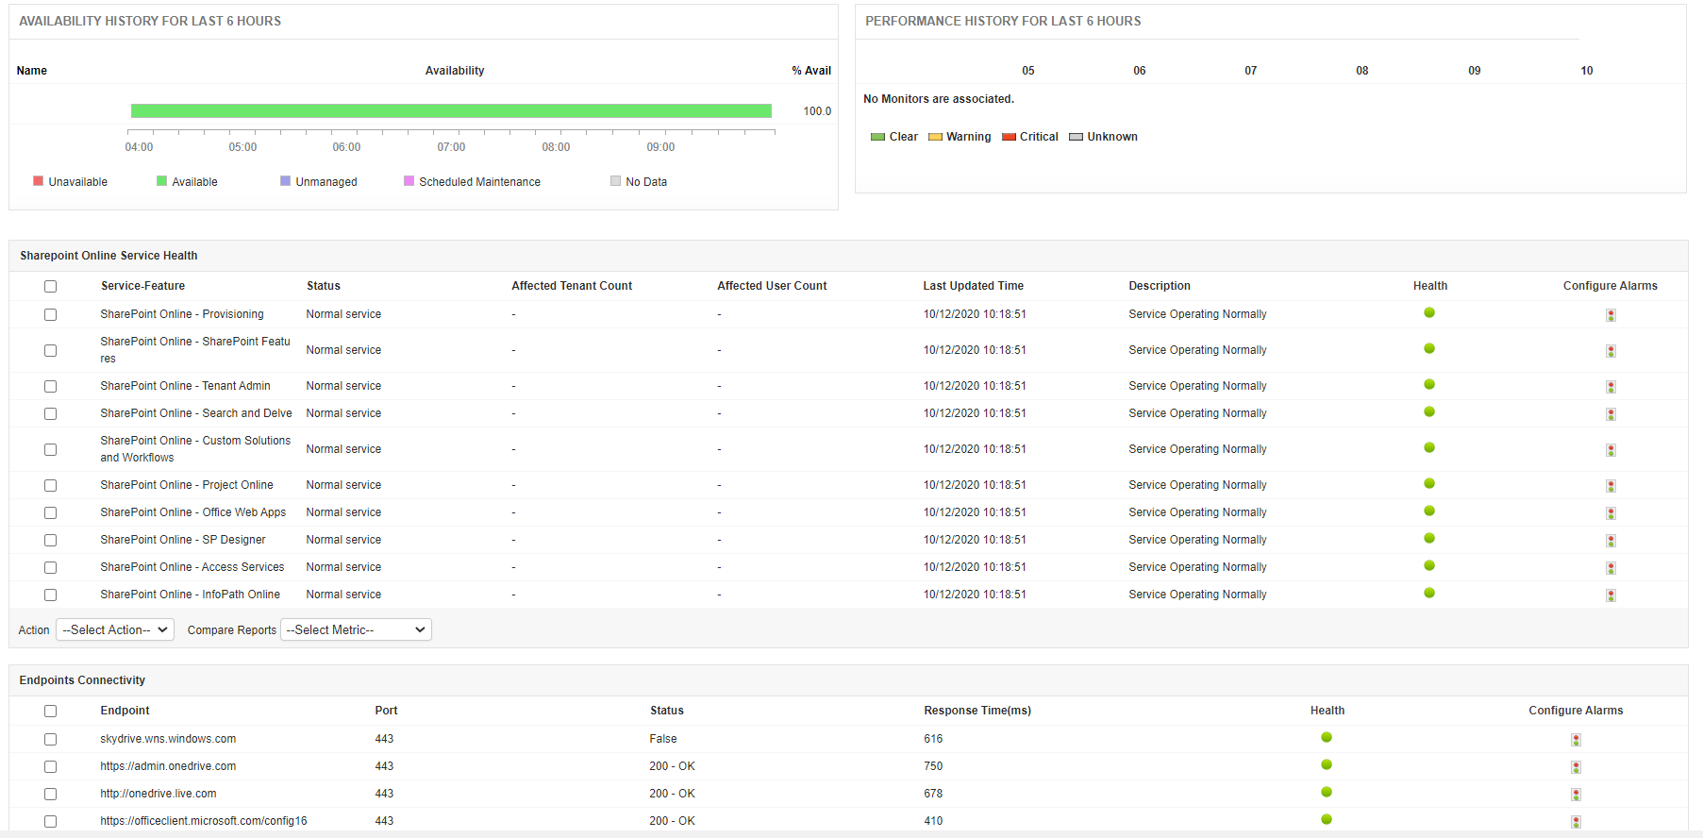Viewport: 1703px width, 838px height.
Task: Open alarm configuration for Office Web Apps
Action: pyautogui.click(x=1611, y=513)
